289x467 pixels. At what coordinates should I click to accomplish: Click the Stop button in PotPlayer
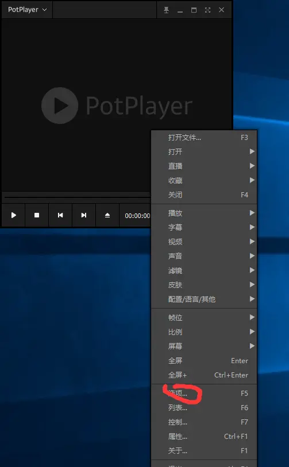pyautogui.click(x=37, y=215)
